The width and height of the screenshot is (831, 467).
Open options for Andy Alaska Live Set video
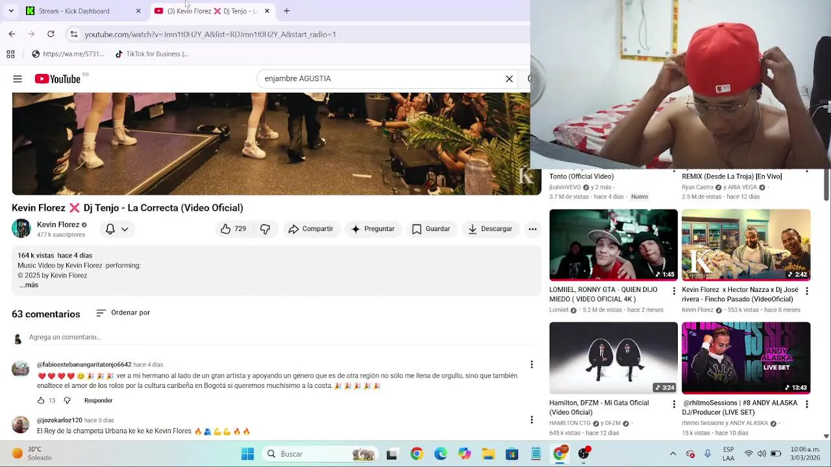[806, 404]
